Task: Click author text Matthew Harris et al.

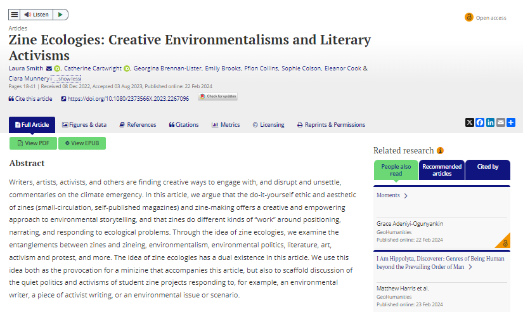Action: pos(403,289)
